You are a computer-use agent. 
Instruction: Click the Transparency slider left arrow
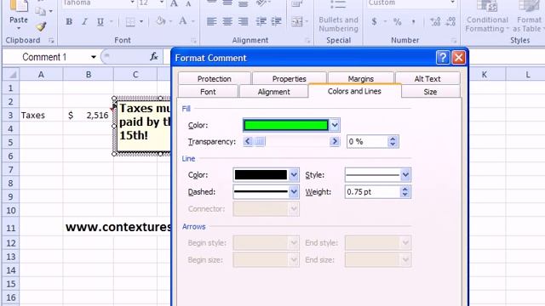[x=248, y=142]
